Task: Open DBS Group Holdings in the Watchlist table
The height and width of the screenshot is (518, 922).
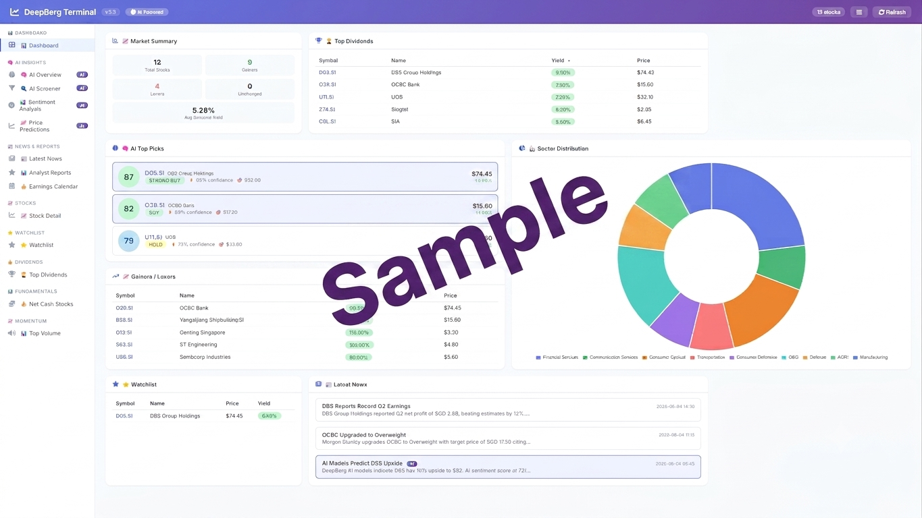Action: point(203,416)
